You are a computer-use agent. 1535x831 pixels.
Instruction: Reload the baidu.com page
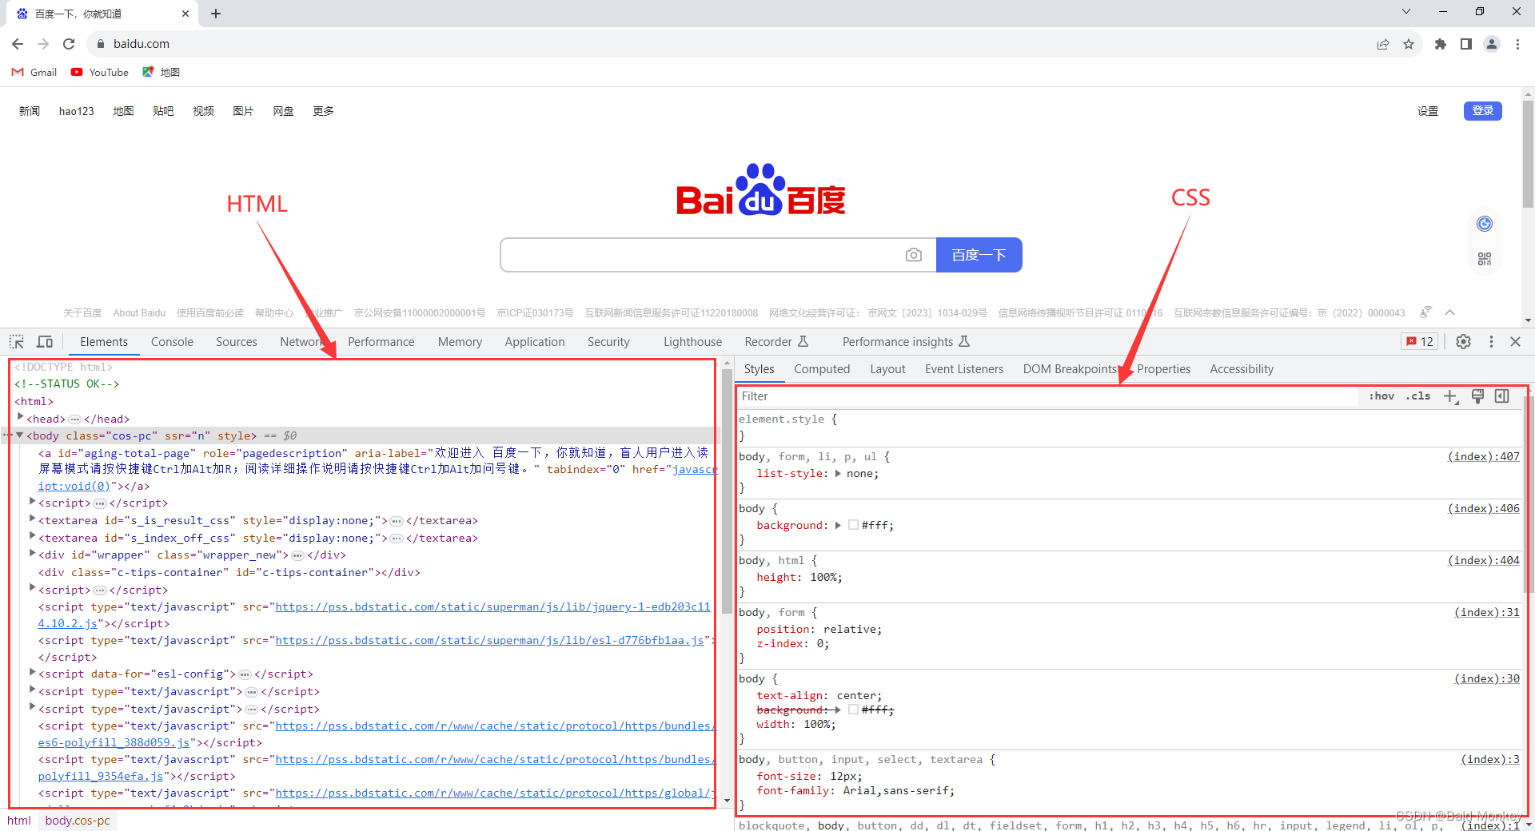[x=69, y=44]
